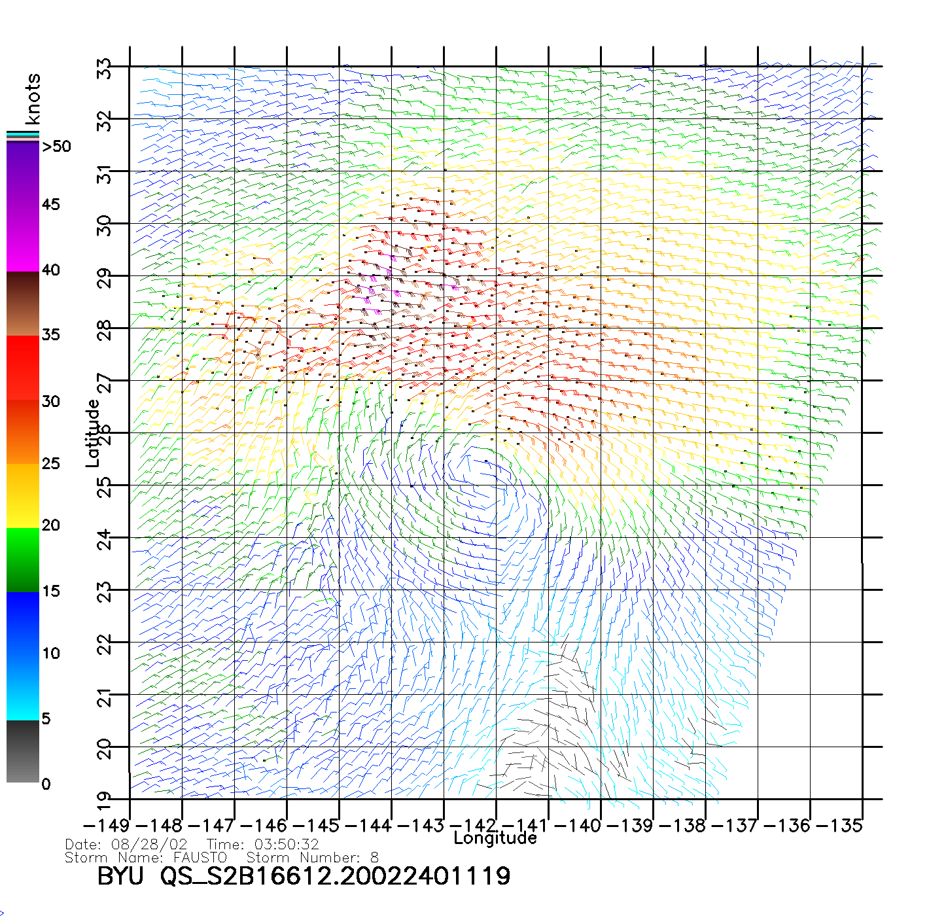Click the Latitude axis title
This screenshot has height=916, width=929.
coord(93,433)
